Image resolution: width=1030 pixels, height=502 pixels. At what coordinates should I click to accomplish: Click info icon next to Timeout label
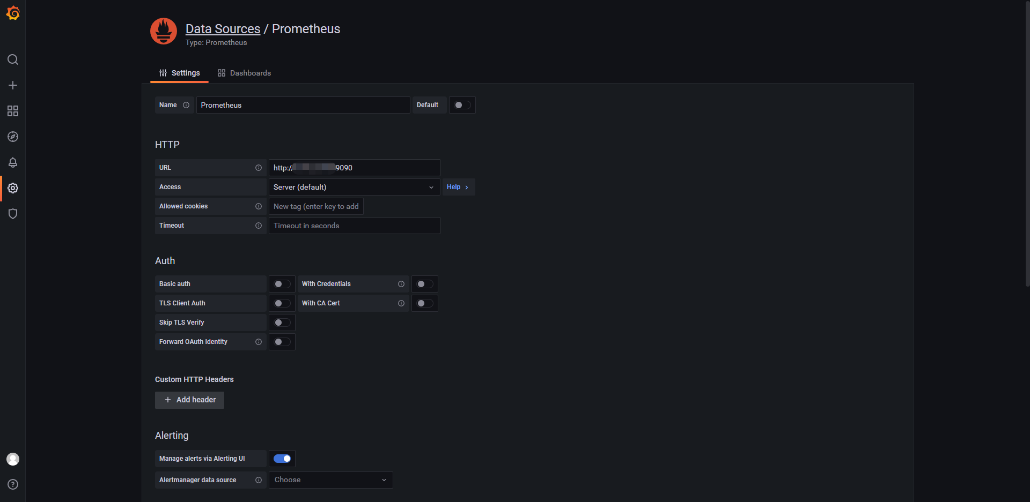(259, 226)
